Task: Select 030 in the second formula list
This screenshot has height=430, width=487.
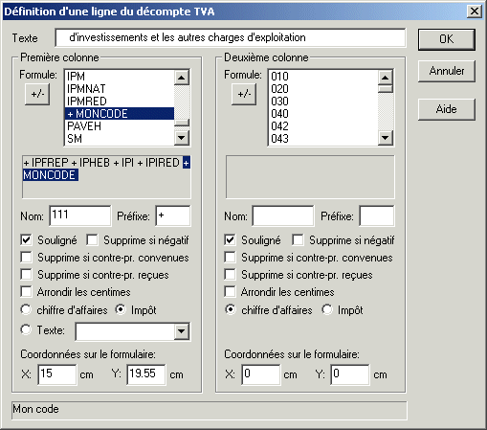Action: coord(323,102)
